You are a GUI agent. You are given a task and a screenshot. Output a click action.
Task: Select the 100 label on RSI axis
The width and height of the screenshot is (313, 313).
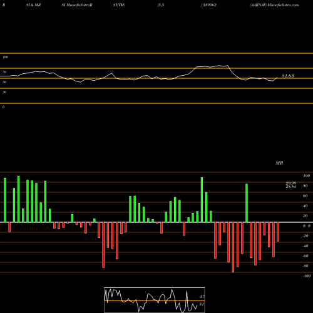click(x=5, y=57)
